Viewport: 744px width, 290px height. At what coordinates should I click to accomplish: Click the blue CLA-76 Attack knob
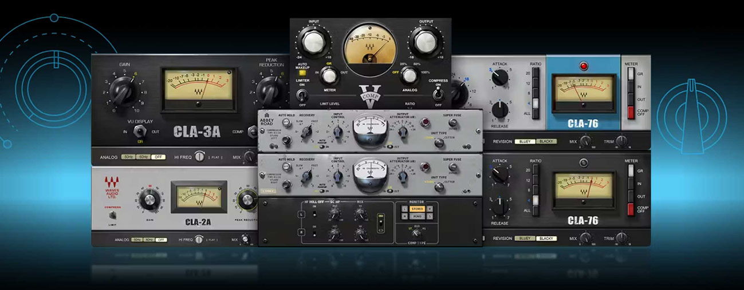499,78
